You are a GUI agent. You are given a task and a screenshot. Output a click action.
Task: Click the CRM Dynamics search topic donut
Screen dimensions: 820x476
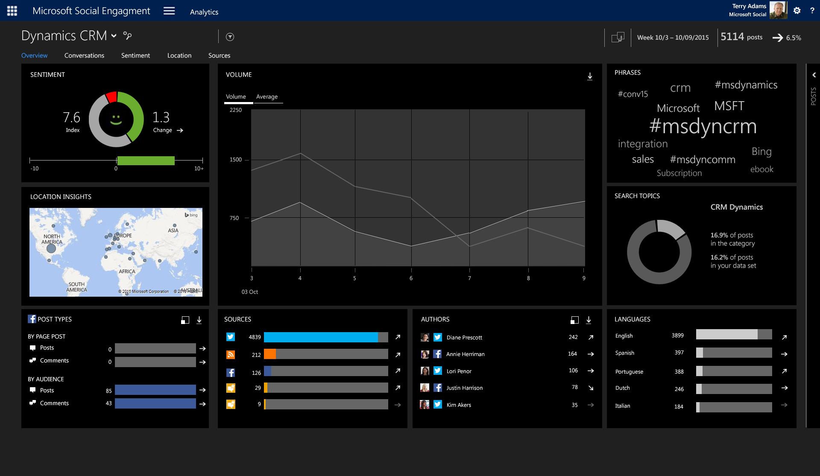coord(659,252)
